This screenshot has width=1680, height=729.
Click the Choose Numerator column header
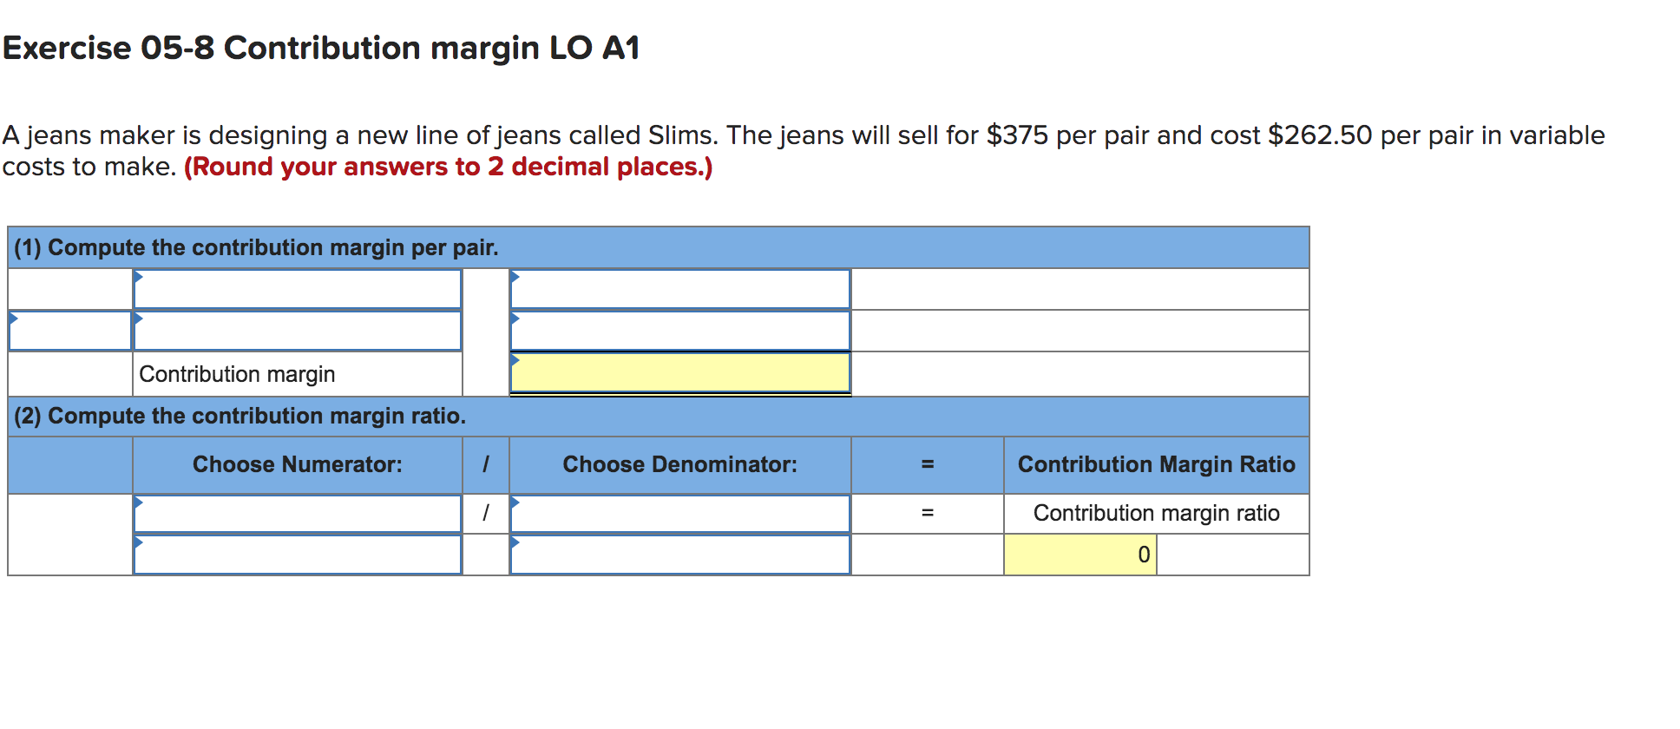[298, 465]
